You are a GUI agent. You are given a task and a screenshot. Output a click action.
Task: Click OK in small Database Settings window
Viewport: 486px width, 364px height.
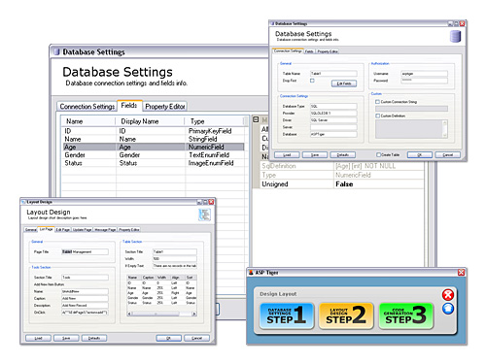click(420, 155)
